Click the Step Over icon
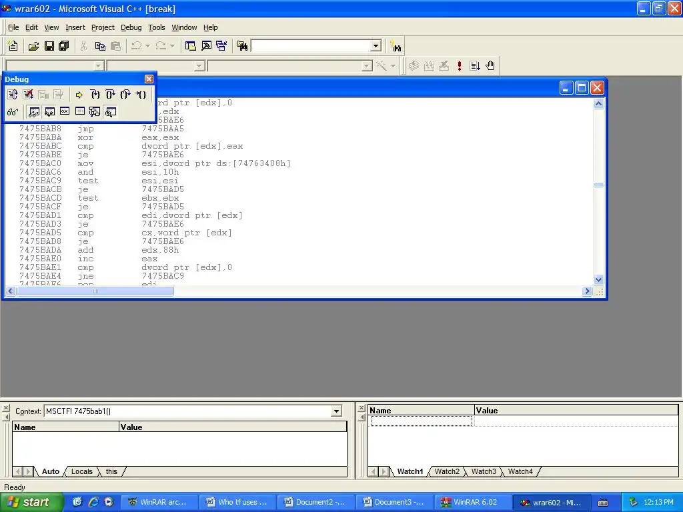The image size is (683, 512). 110,95
